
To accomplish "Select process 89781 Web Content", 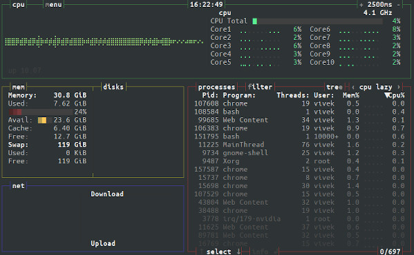I will point(299,235).
